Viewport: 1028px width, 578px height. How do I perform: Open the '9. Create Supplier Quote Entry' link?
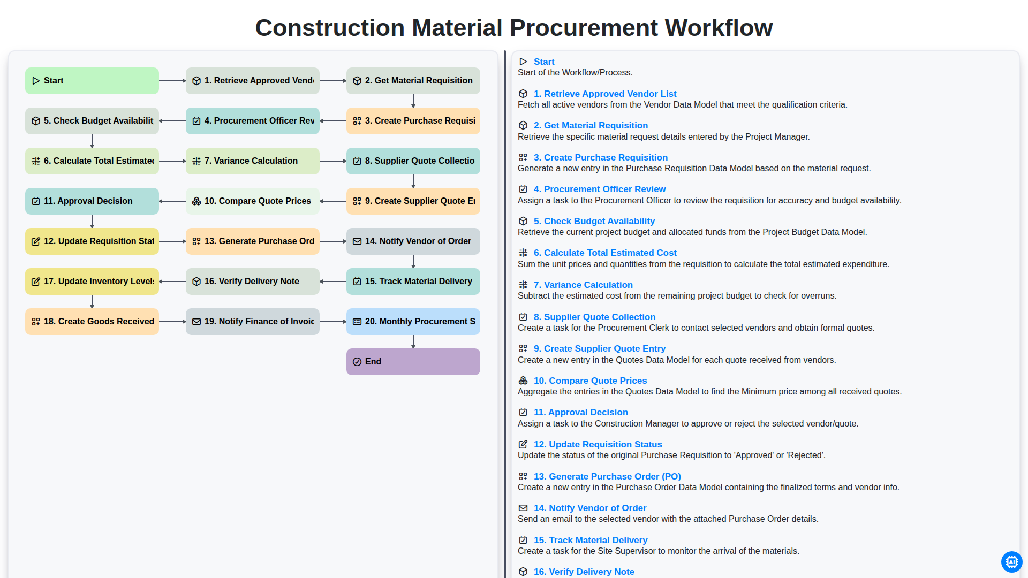(600, 348)
